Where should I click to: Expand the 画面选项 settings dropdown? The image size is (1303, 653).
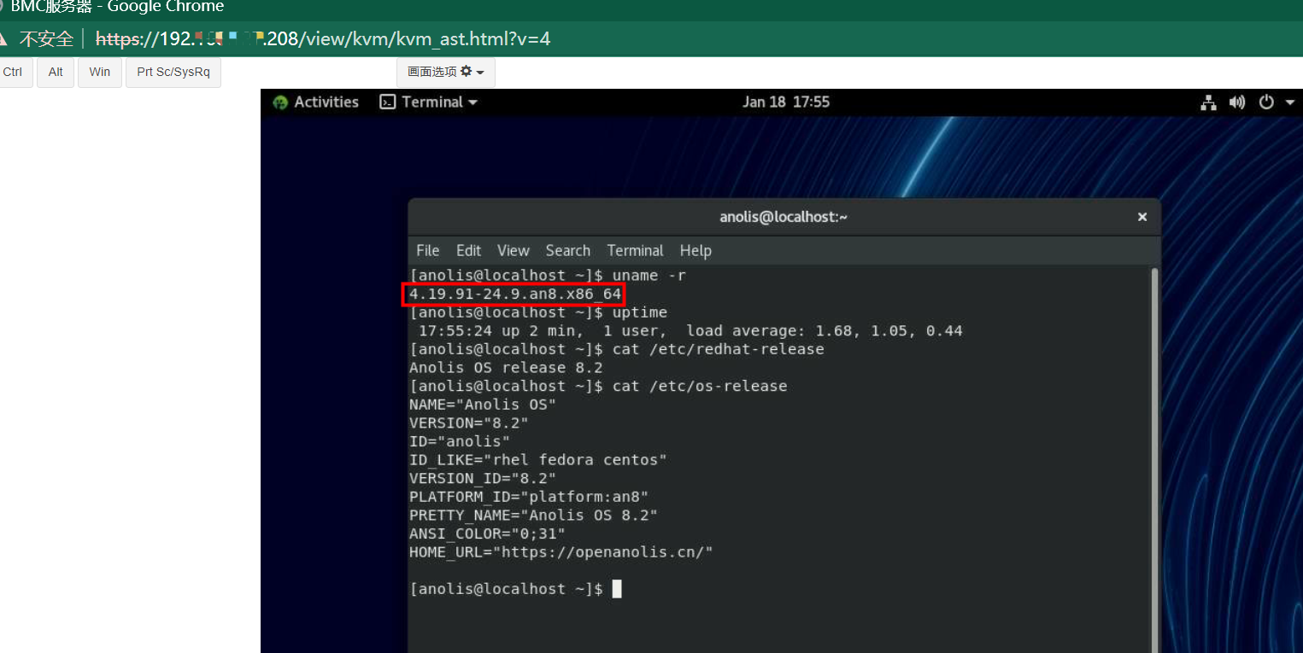click(445, 73)
